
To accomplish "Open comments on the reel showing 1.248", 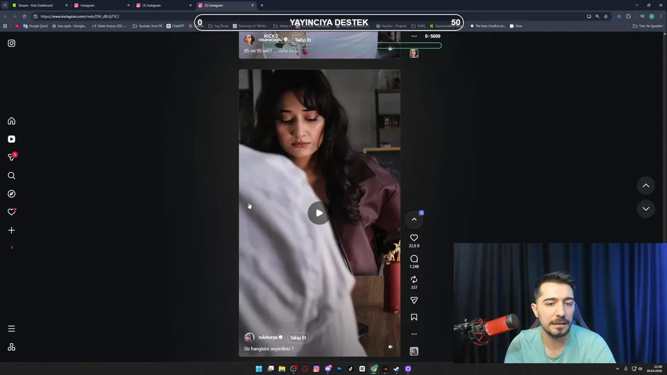I will pyautogui.click(x=414, y=259).
